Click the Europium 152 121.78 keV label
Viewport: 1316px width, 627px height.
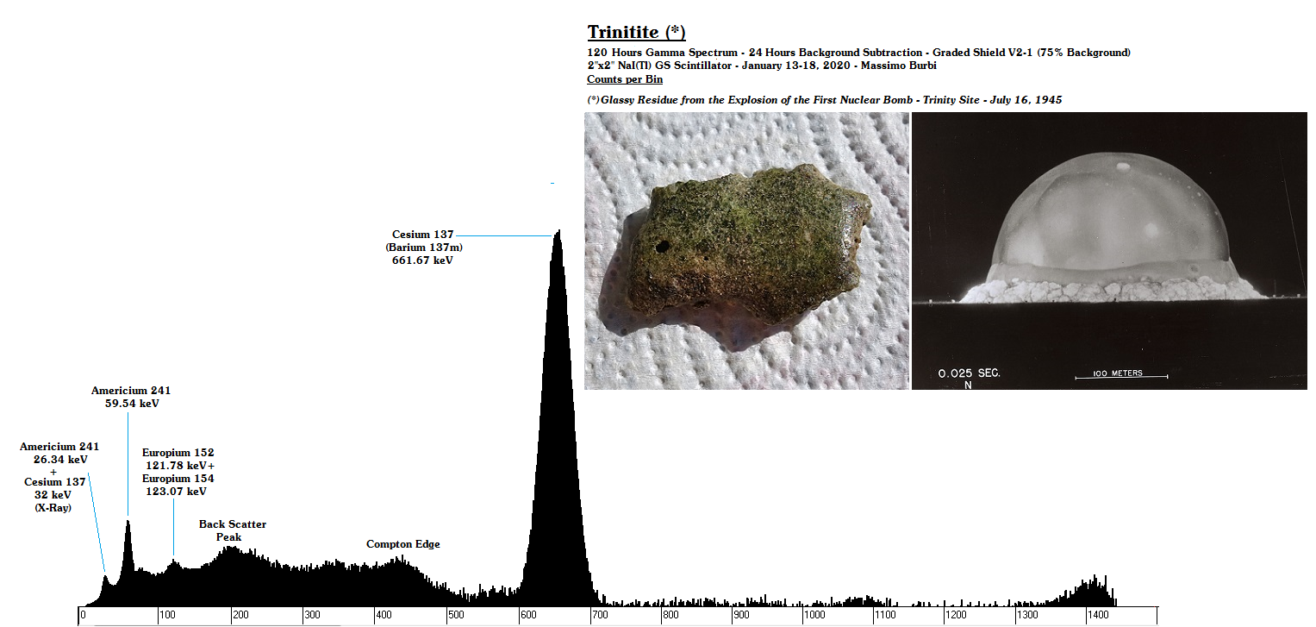pos(178,459)
